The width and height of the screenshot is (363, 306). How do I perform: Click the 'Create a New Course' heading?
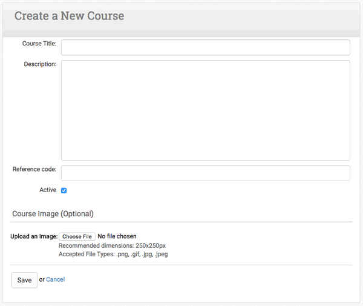pos(69,16)
